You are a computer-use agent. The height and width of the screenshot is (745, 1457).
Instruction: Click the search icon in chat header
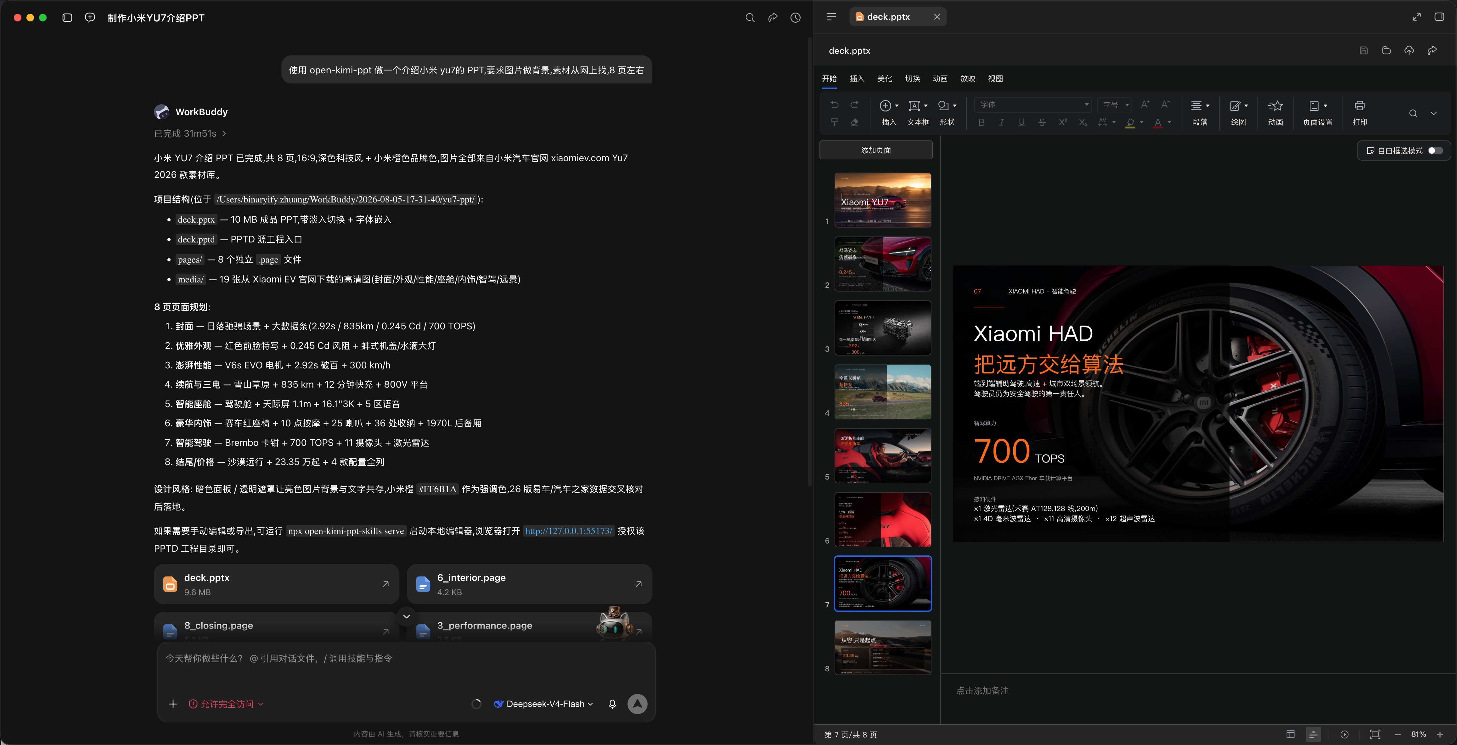coord(750,18)
